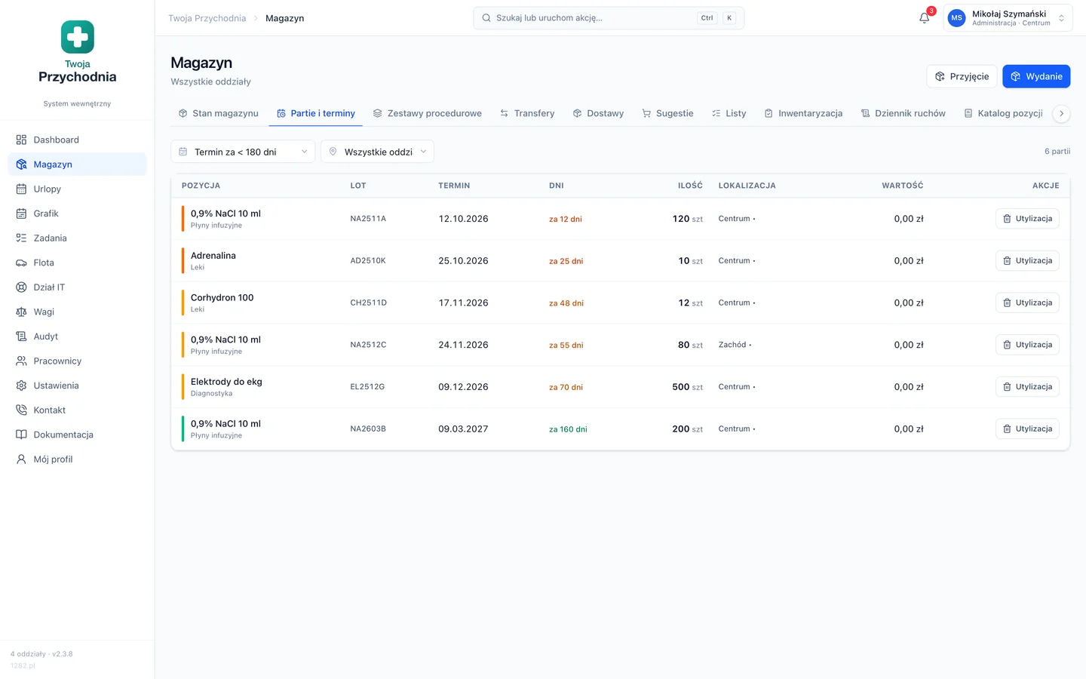This screenshot has width=1086, height=679.
Task: Click the Kontakt phone icon in sidebar
Action: pos(21,410)
